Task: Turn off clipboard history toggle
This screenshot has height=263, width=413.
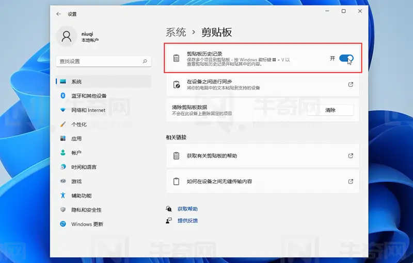Action: click(x=346, y=58)
